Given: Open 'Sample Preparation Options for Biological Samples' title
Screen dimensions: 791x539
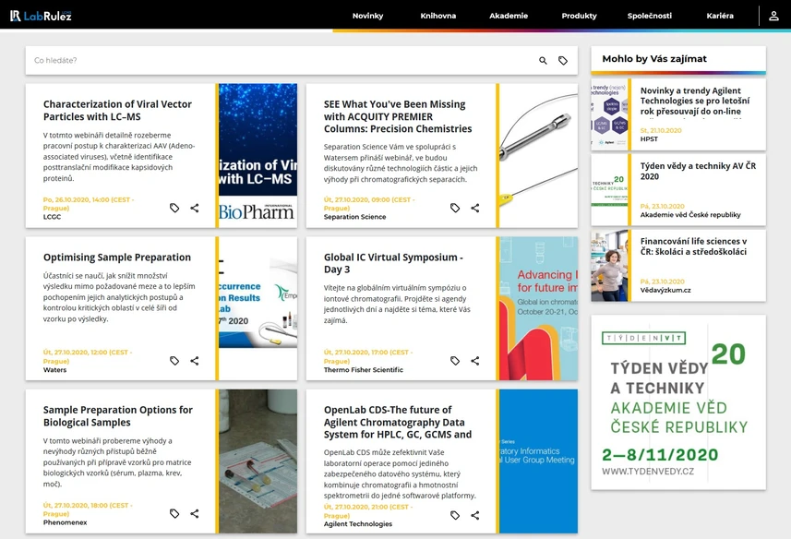Looking at the screenshot, I should (x=118, y=416).
